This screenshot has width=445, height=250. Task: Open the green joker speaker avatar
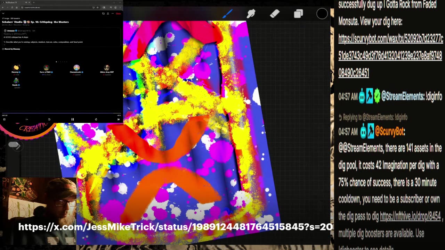point(16,81)
